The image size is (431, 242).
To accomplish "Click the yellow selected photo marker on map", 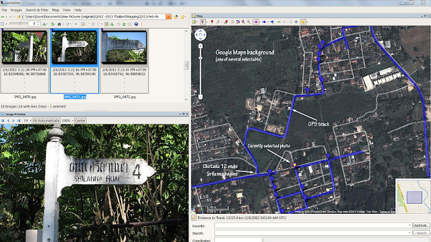I will (294, 165).
